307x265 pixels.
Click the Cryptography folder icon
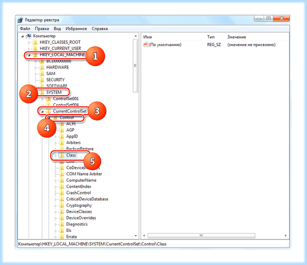click(x=62, y=205)
